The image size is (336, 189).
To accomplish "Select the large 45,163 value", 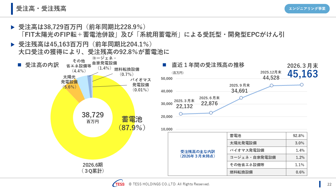I will click(x=302, y=74).
